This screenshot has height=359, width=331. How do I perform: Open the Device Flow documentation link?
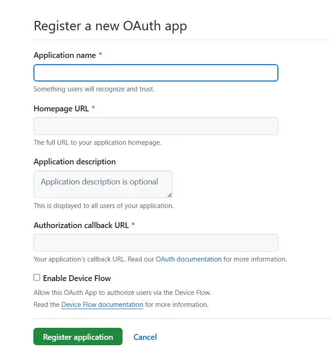(102, 304)
